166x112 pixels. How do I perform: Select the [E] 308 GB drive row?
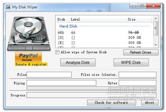pyautogui.click(x=104, y=43)
